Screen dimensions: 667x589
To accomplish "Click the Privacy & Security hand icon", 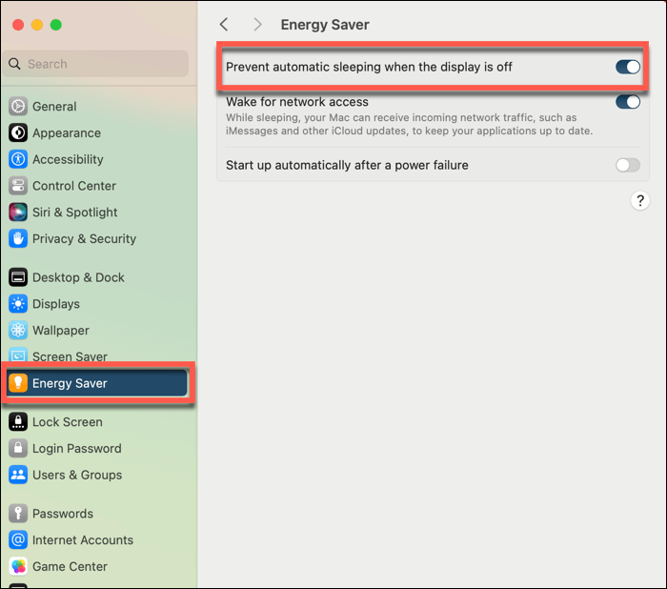I will (x=18, y=239).
